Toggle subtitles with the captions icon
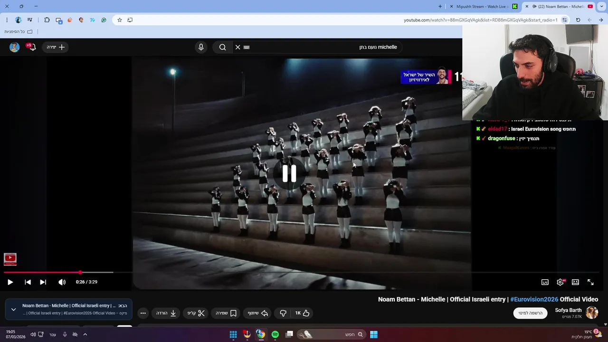608x342 pixels. click(545, 282)
